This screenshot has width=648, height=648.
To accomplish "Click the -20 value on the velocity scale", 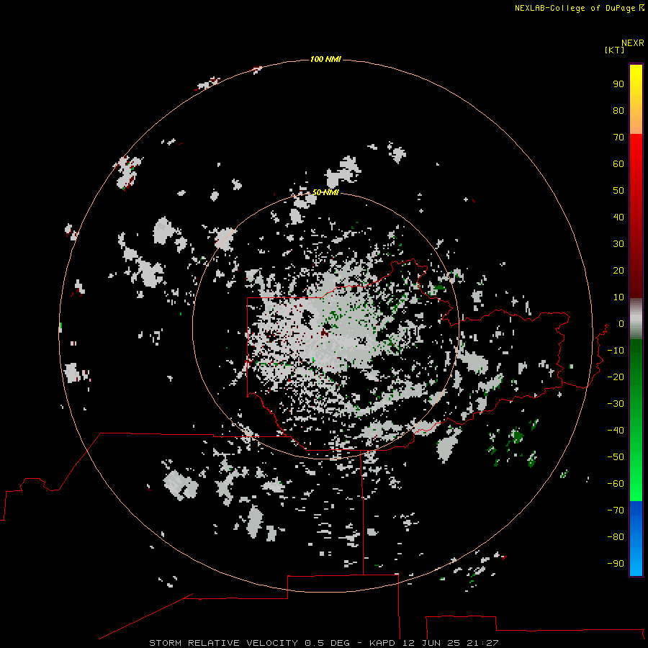I will (x=616, y=377).
